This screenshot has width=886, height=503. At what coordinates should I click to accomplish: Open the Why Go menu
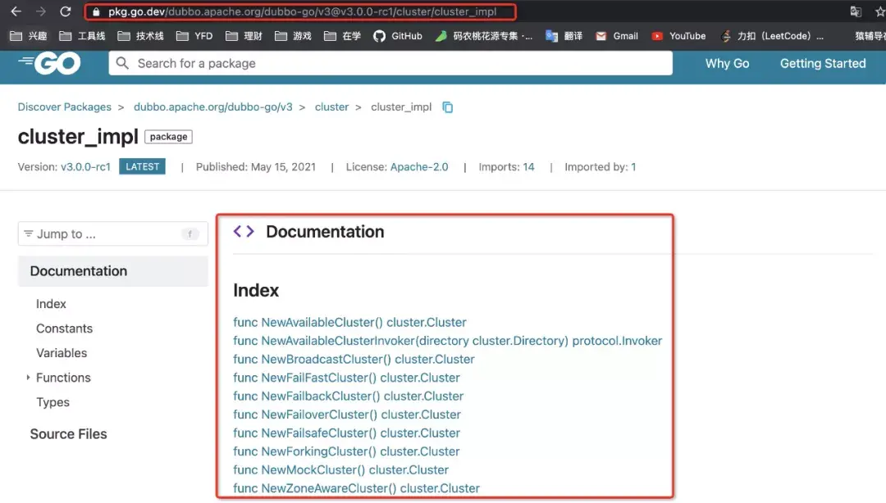pos(727,63)
